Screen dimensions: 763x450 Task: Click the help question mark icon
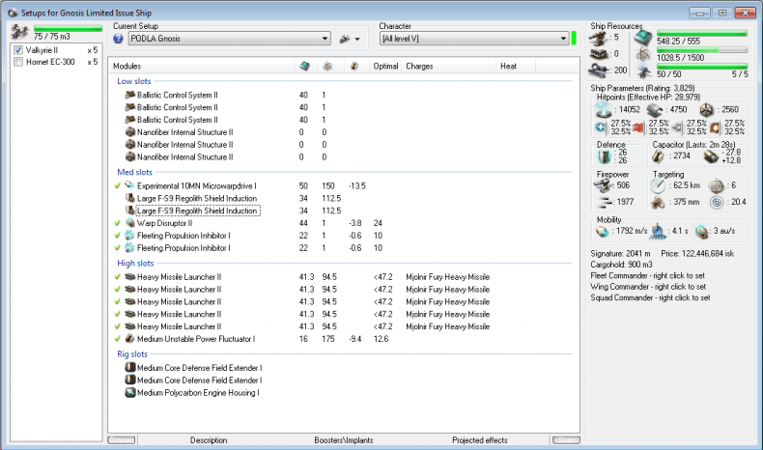click(x=118, y=39)
